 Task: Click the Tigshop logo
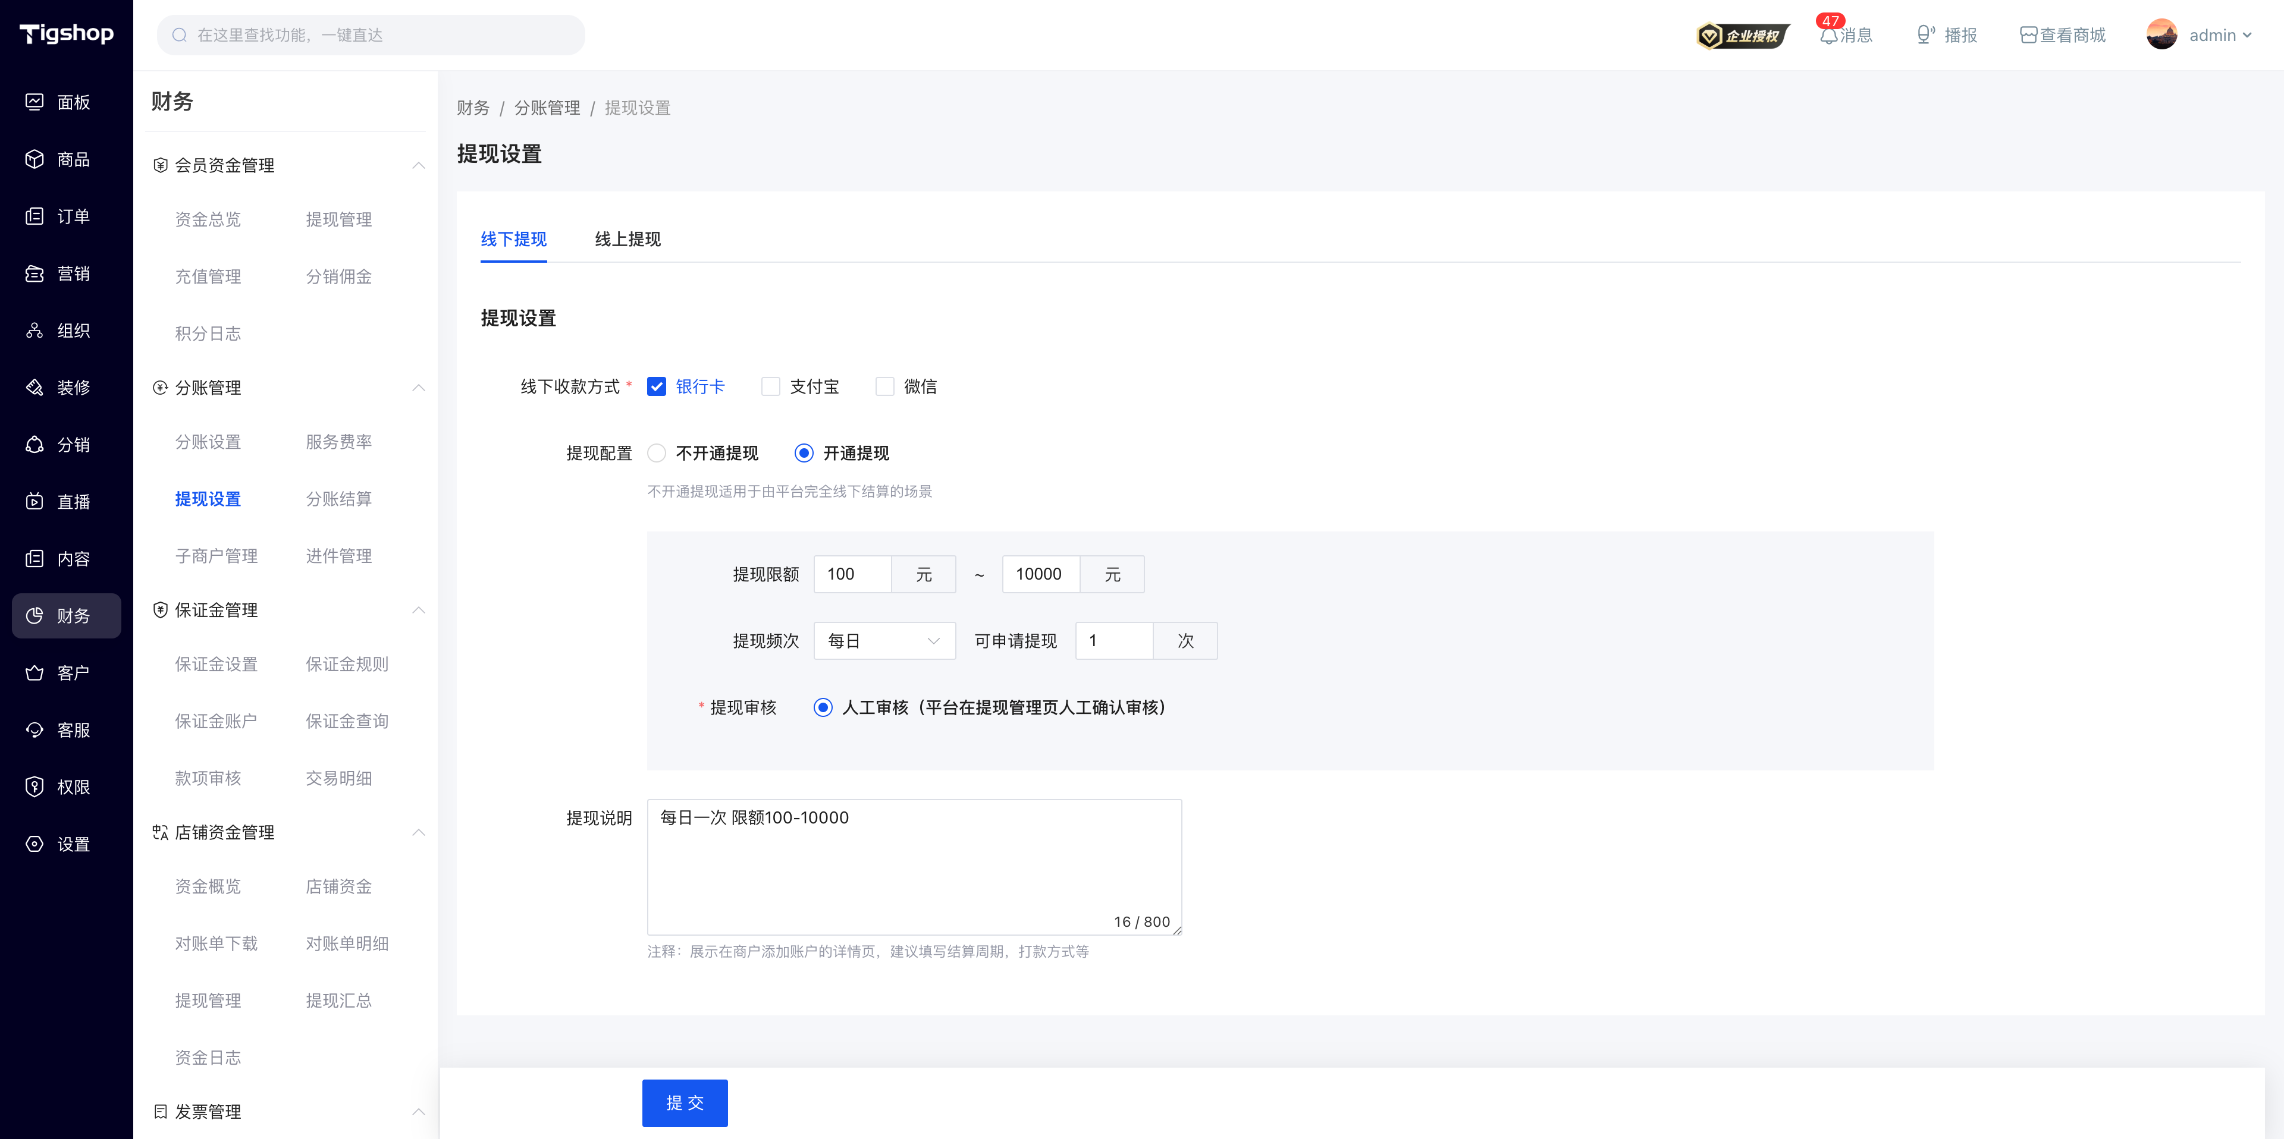click(67, 34)
